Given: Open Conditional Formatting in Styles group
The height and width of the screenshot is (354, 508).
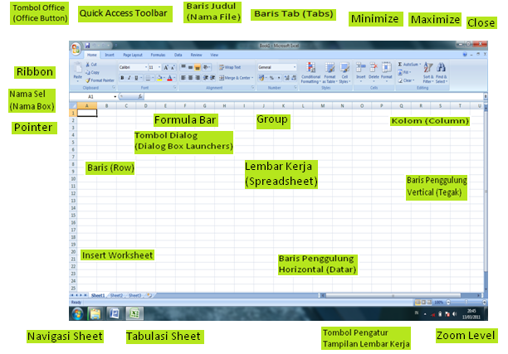Looking at the screenshot, I should [x=310, y=72].
